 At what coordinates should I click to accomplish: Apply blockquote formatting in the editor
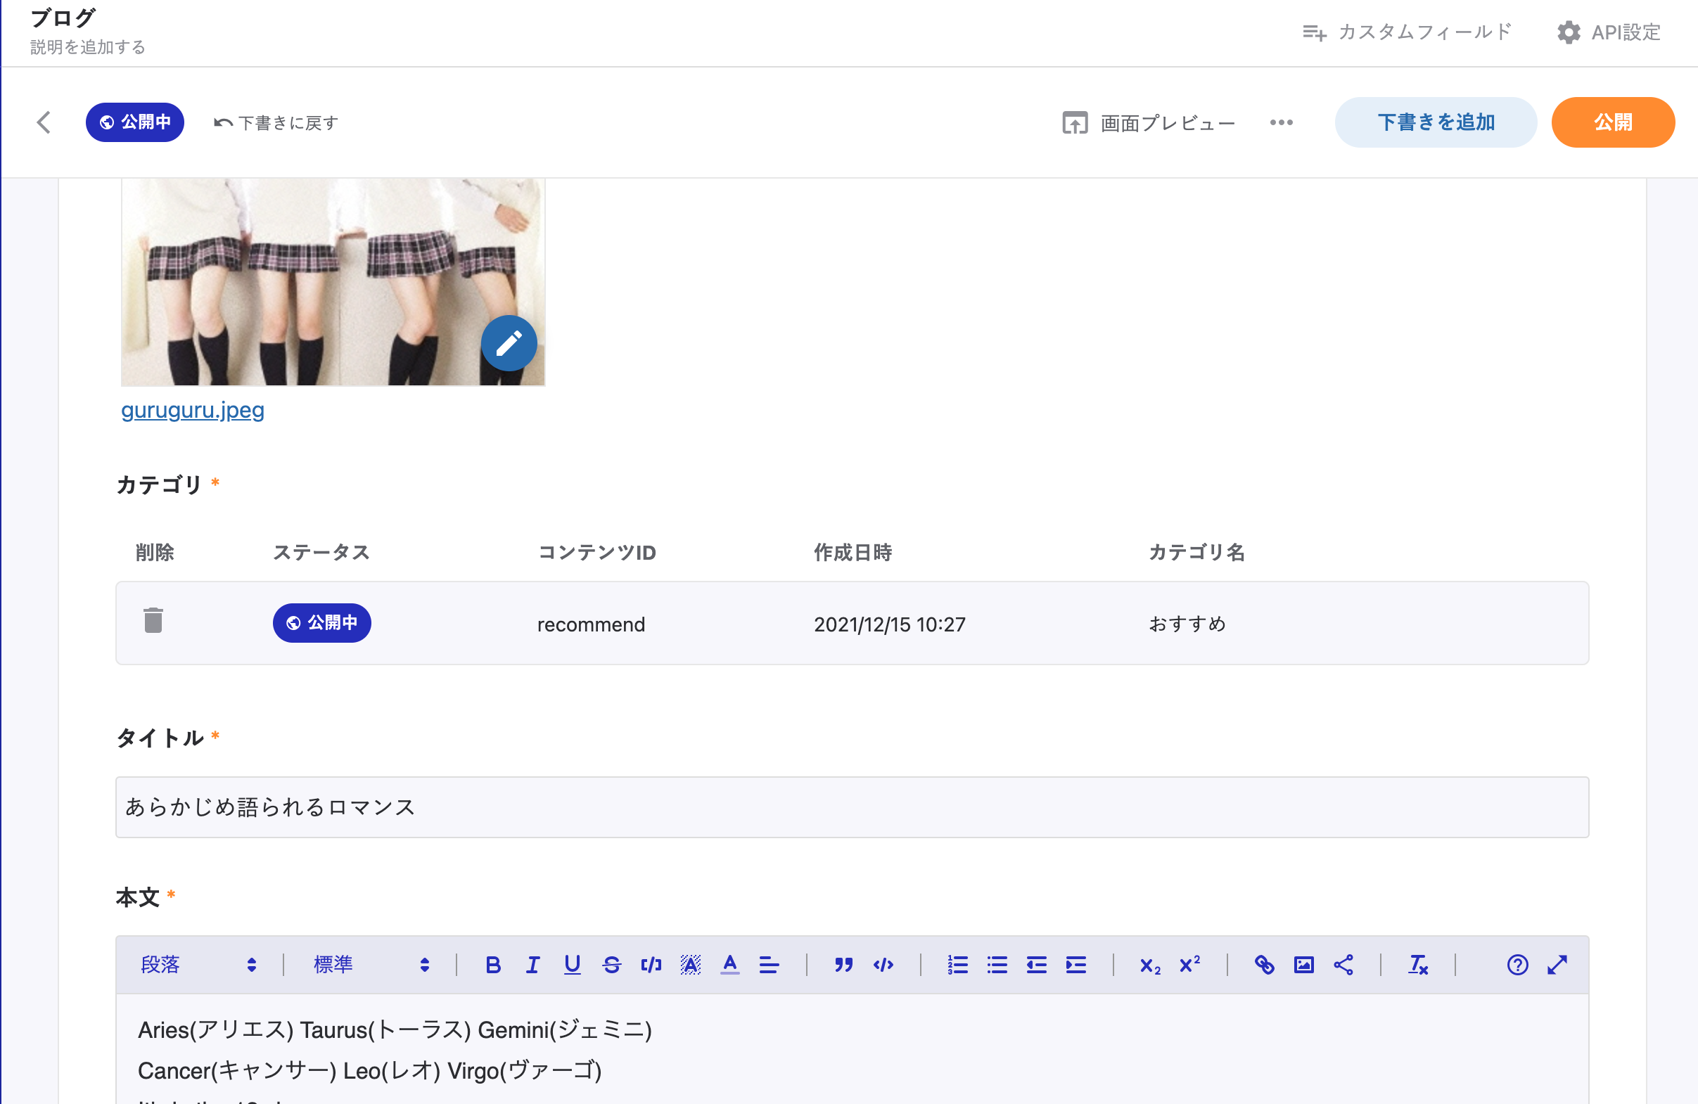click(x=843, y=965)
